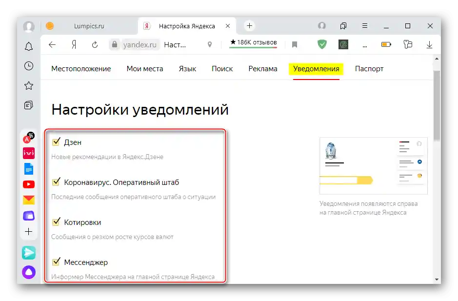Viewport: 458px width, 301px height.
Task: Open the Yandex Translator sidebar icon
Action: pyautogui.click(x=29, y=137)
